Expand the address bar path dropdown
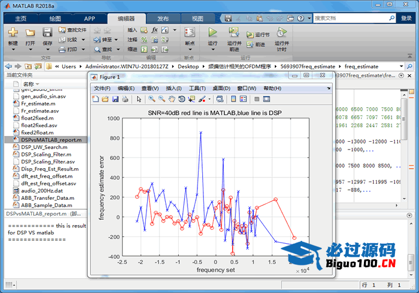Image resolution: width=419 pixels, height=293 pixels. (401, 66)
